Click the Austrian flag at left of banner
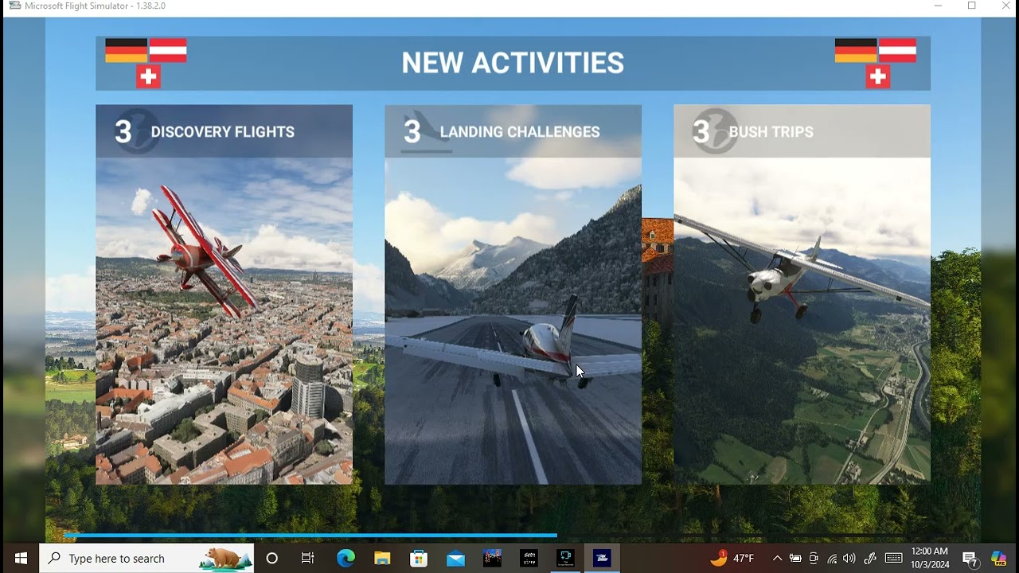1019x573 pixels. click(x=168, y=50)
